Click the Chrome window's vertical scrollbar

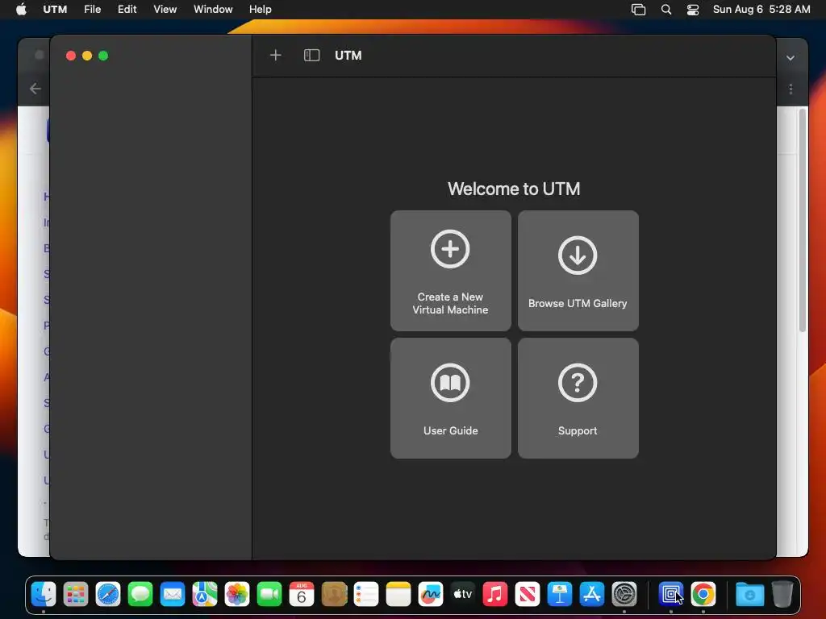[x=803, y=221]
